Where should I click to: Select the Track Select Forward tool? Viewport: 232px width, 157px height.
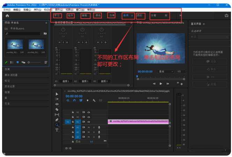pos(57,99)
